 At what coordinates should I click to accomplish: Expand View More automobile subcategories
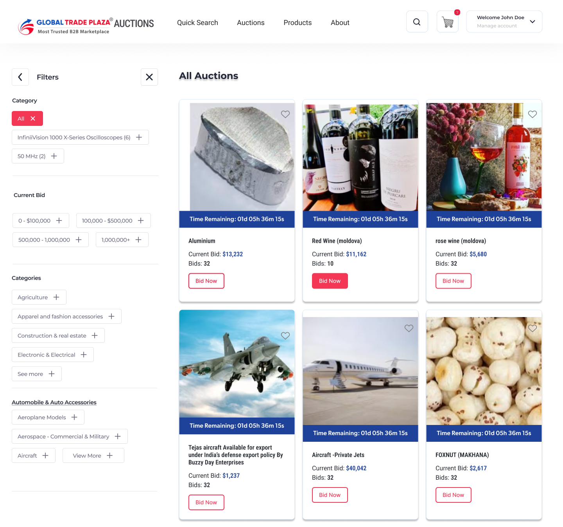coord(93,455)
